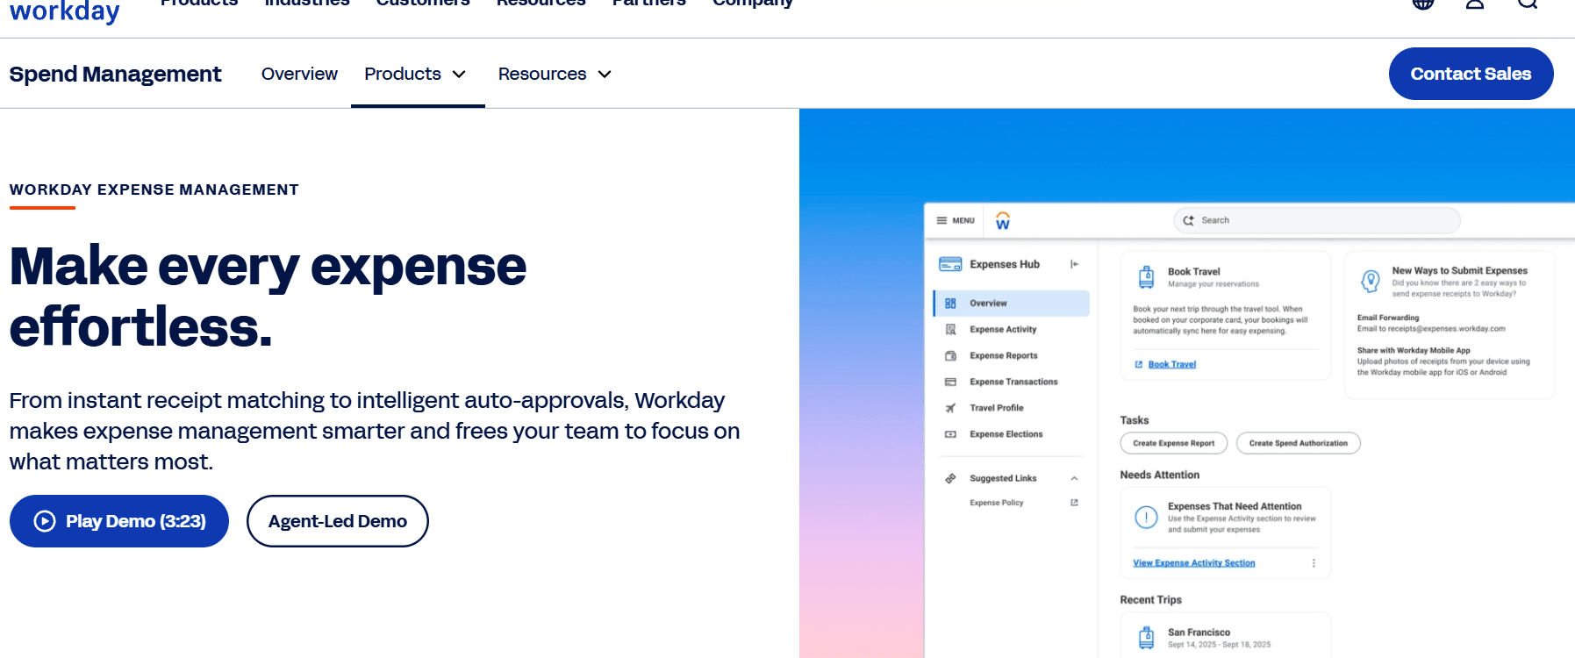Click the Overview grid icon in sidebar
This screenshot has height=658, width=1575.
click(x=950, y=304)
